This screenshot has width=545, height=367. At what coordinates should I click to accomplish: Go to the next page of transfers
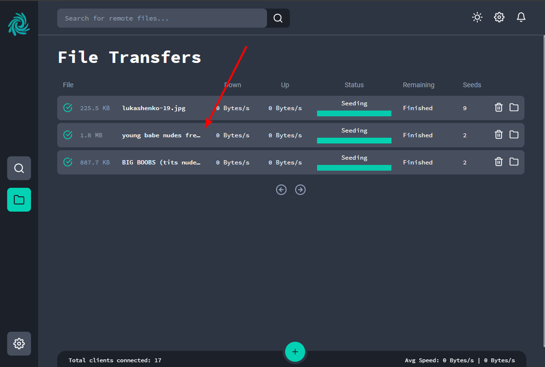coord(300,190)
